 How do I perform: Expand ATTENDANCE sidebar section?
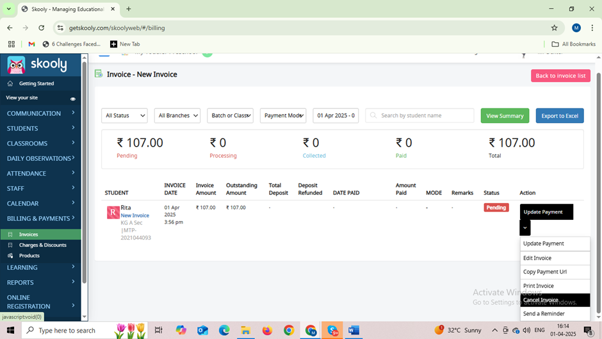coord(40,173)
